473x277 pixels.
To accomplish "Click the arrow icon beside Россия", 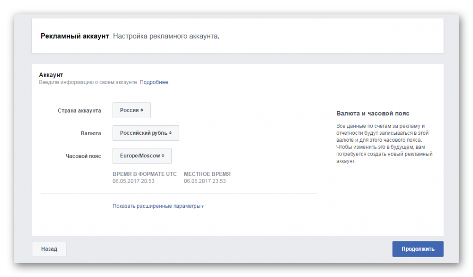I will click(142, 110).
